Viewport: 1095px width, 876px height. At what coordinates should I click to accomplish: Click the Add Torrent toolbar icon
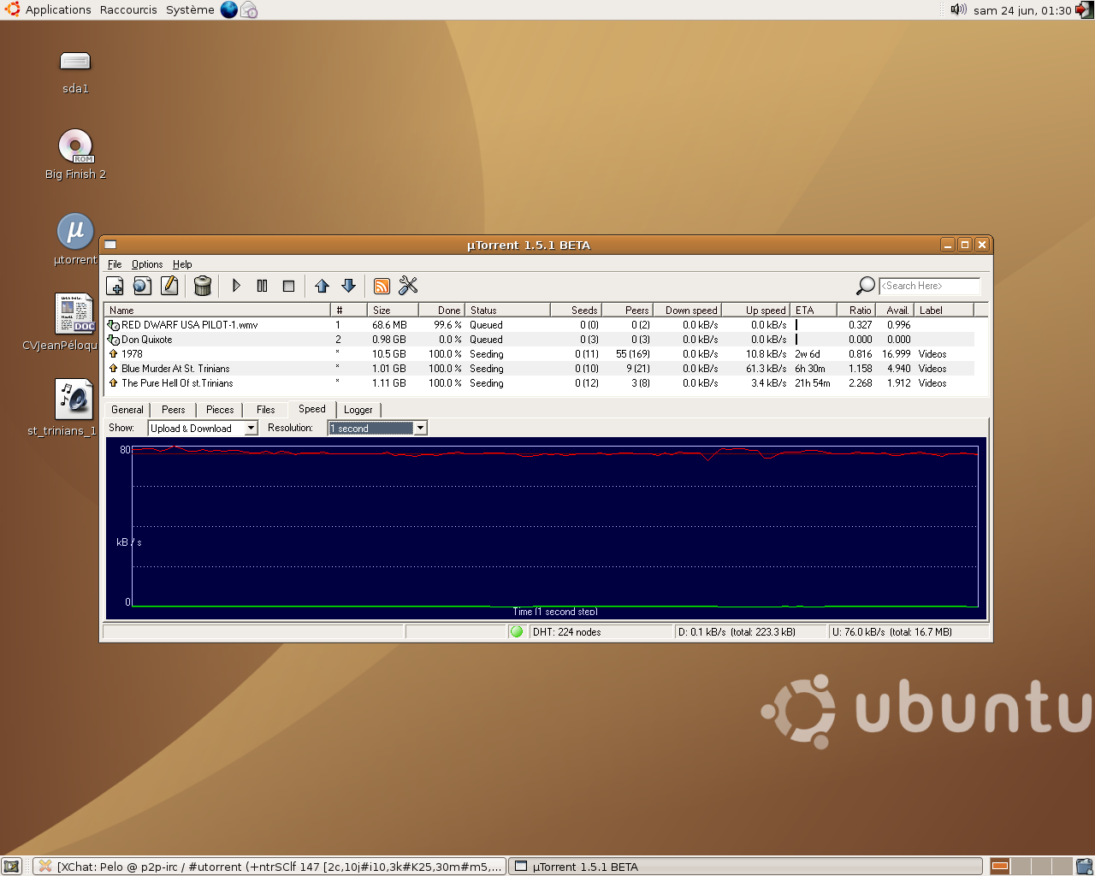tap(115, 286)
